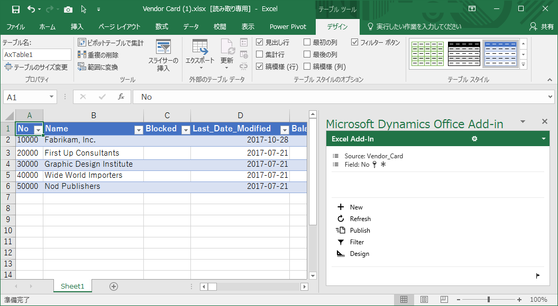Open ribbon display options button
The height and width of the screenshot is (306, 558).
(x=472, y=9)
